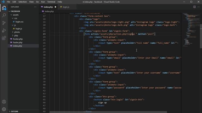The height and width of the screenshot is (113, 202).
Task: Open the Run menu
Action: click(43, 2)
